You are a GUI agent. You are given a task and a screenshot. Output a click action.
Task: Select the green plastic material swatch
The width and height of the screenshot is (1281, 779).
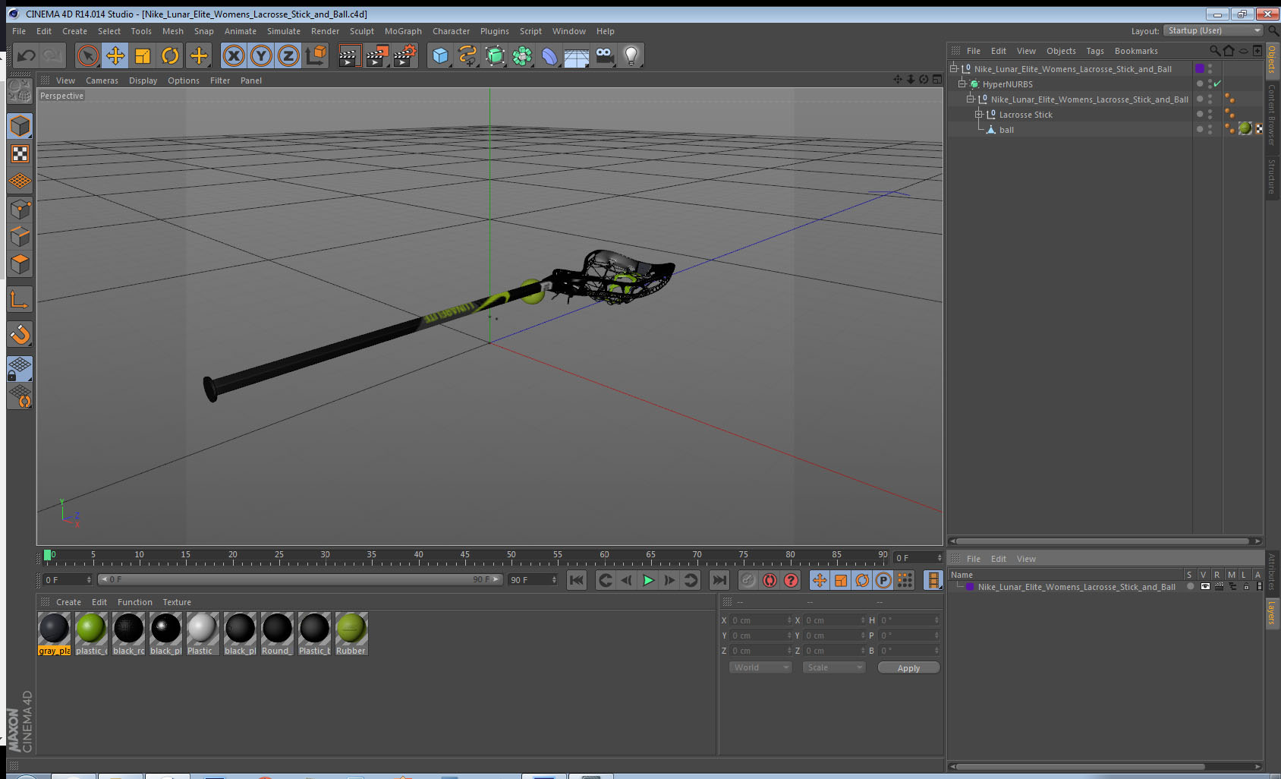point(91,633)
